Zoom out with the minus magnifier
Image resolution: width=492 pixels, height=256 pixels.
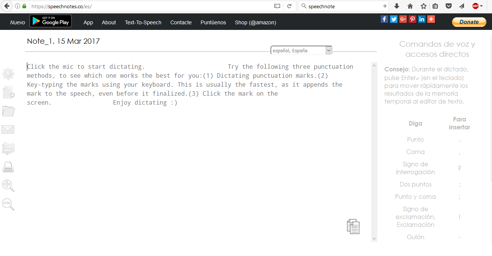click(x=8, y=204)
